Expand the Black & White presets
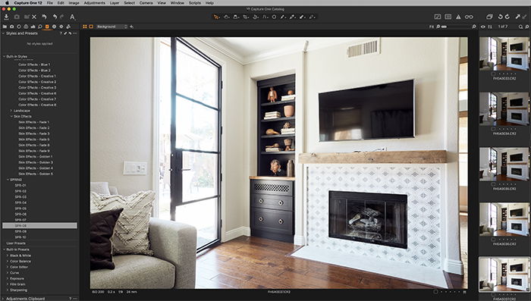The image size is (531, 301). 8,256
